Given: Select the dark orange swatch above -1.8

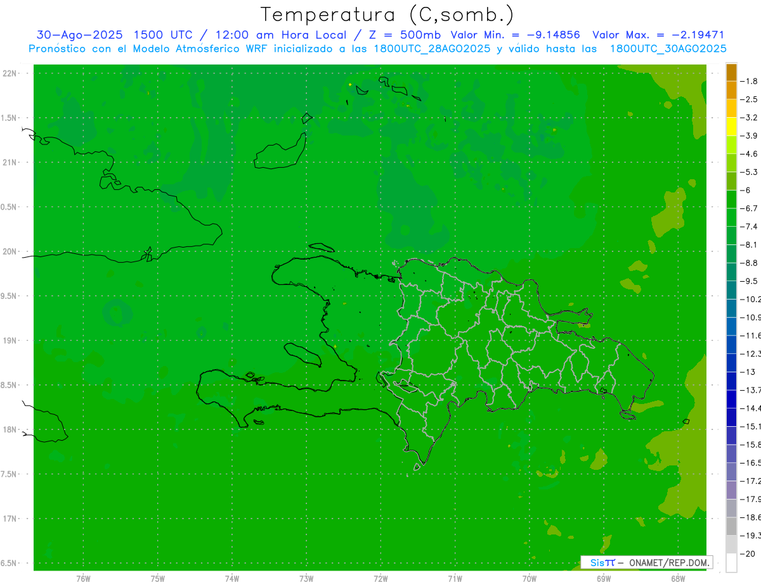Looking at the screenshot, I should click(x=731, y=72).
